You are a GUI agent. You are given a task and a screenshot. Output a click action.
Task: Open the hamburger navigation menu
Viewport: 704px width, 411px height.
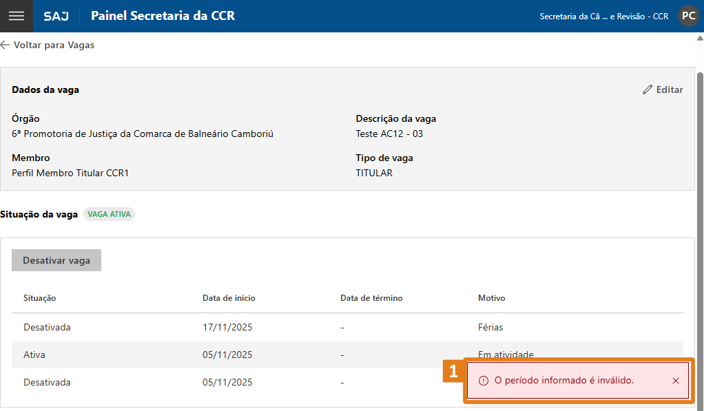tap(16, 16)
